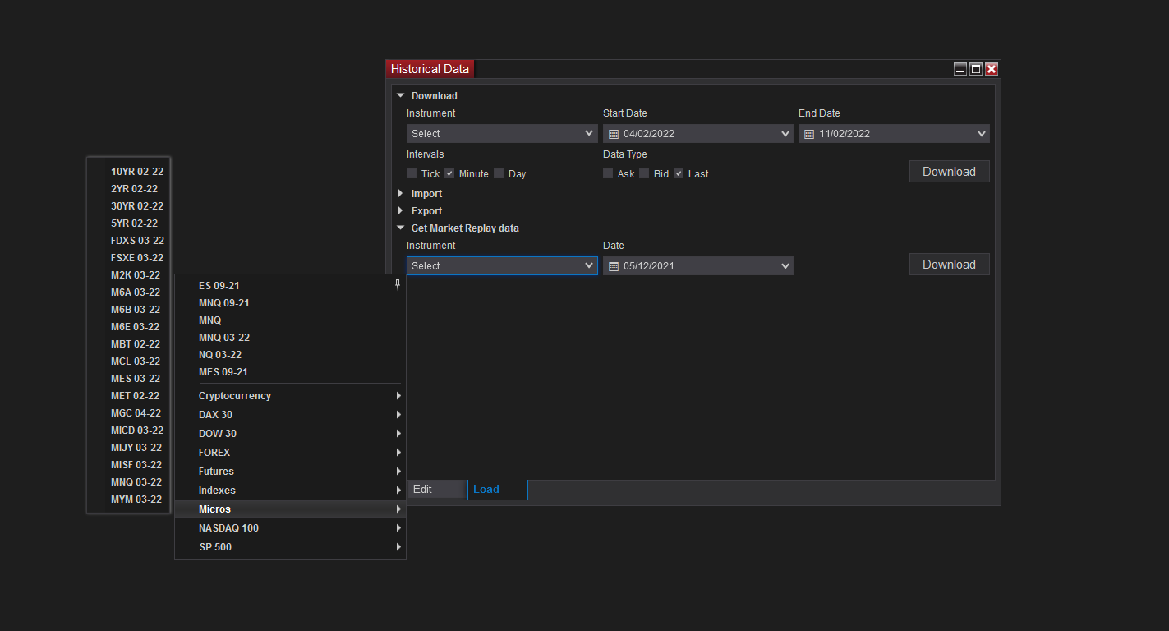The width and height of the screenshot is (1169, 631).
Task: Maximize the Historical Data window
Action: 976,69
